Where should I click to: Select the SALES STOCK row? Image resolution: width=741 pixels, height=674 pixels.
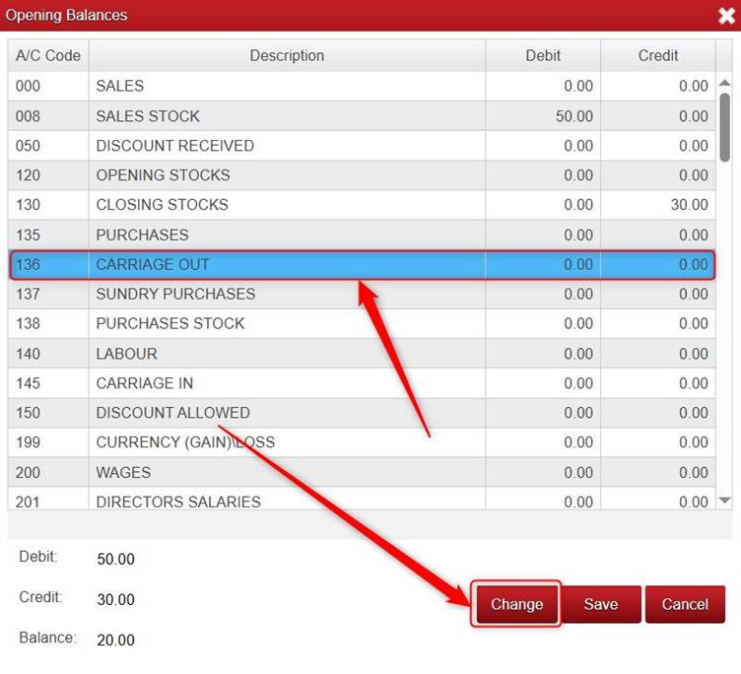coord(362,116)
